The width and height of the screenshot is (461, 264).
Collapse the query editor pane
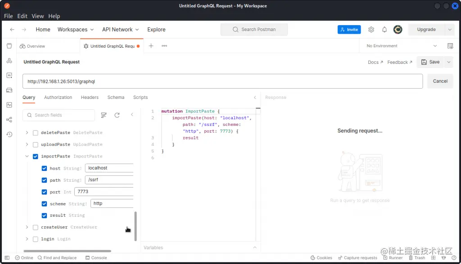tap(255, 98)
